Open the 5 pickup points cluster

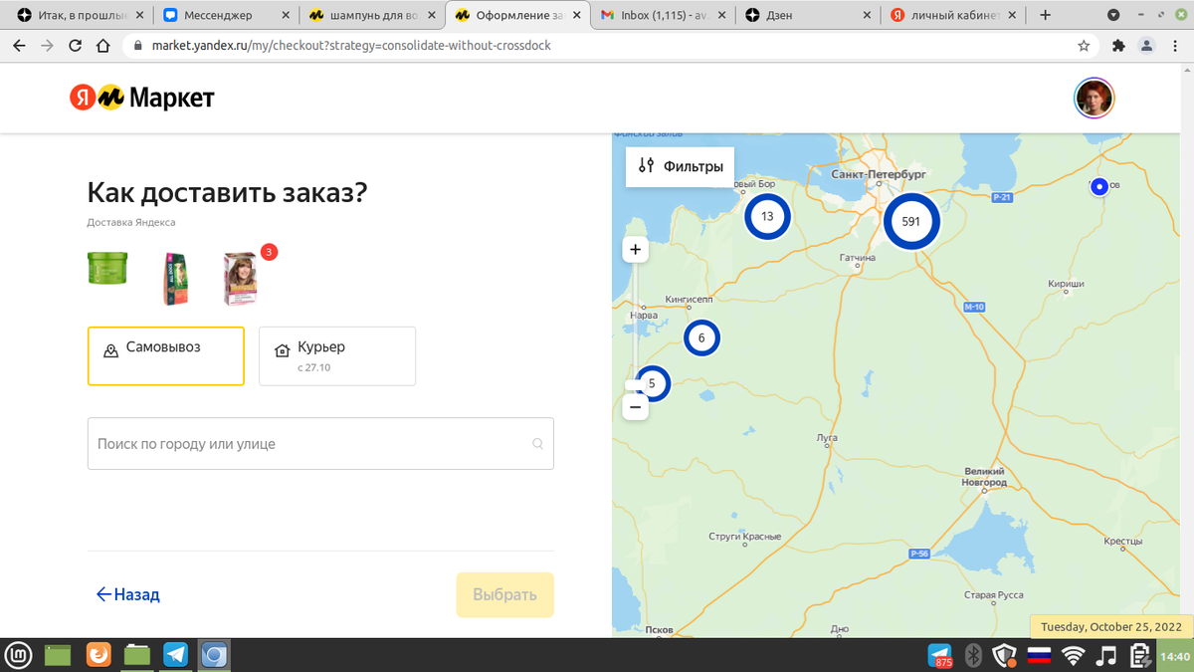pyautogui.click(x=652, y=383)
